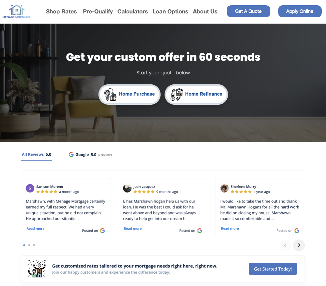
Task: Click Google icon in Samson Moreno's review
Action: tap(102, 231)
